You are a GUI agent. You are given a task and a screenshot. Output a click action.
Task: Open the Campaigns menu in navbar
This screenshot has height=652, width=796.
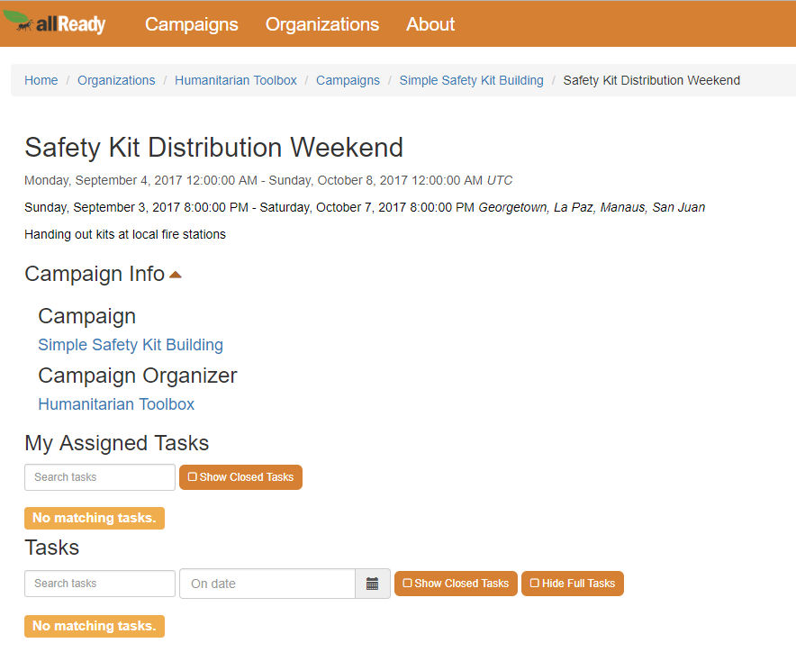pyautogui.click(x=192, y=24)
